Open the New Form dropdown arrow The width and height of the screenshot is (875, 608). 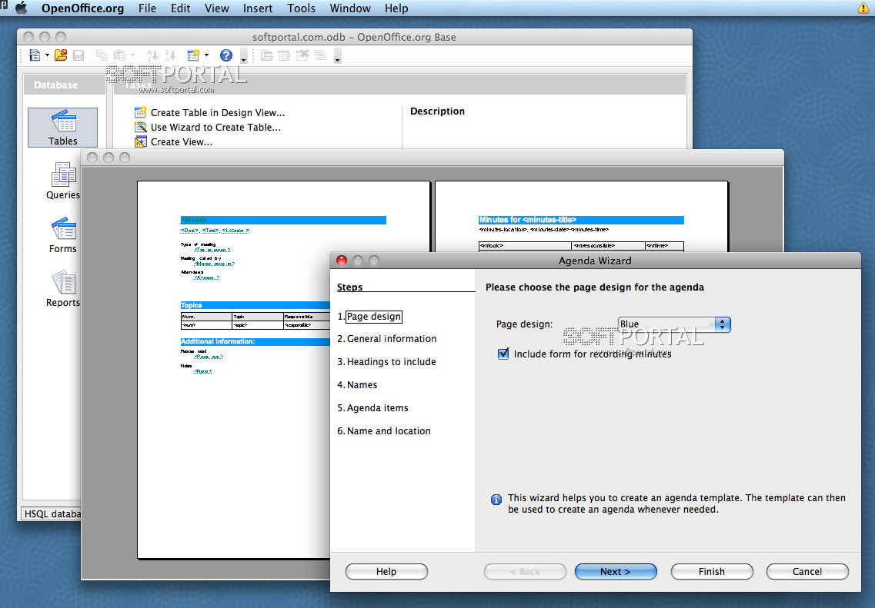coord(206,55)
